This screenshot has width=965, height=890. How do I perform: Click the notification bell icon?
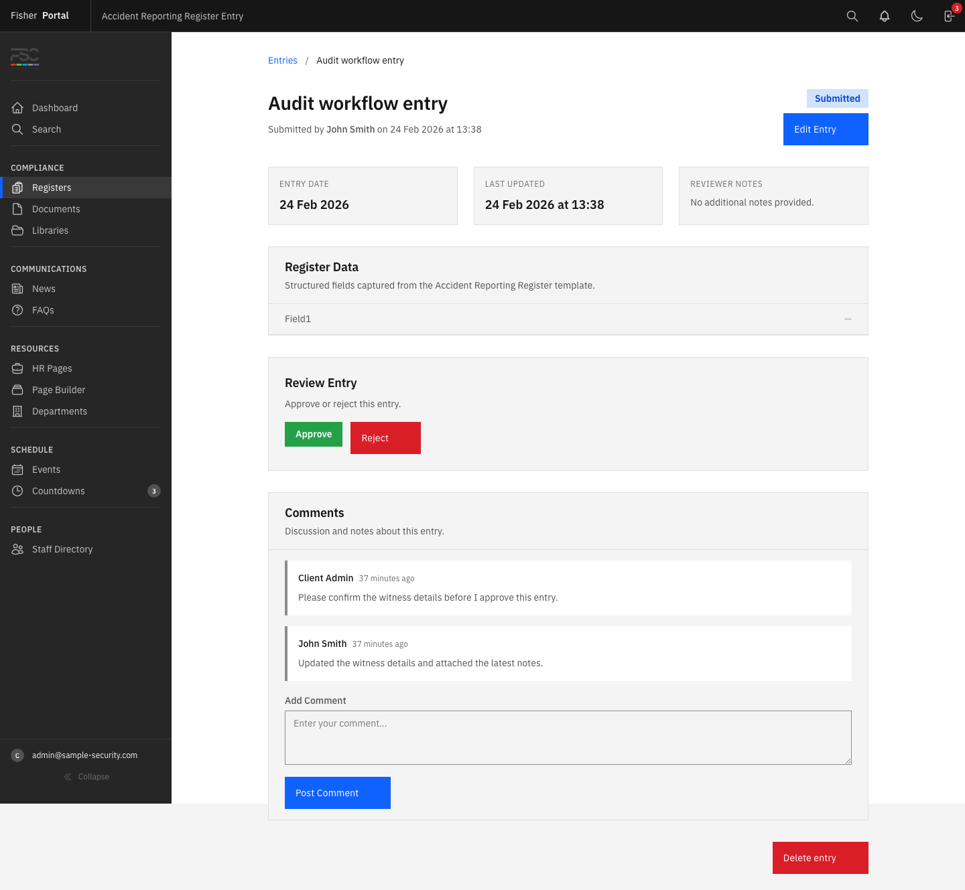pyautogui.click(x=884, y=15)
